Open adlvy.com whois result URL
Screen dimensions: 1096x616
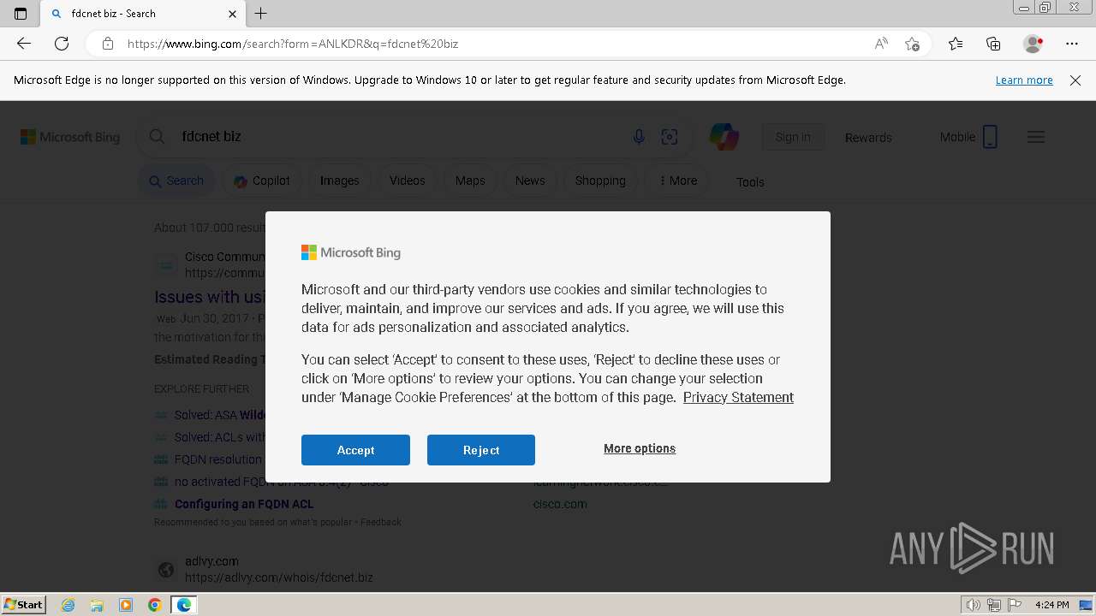pos(279,577)
